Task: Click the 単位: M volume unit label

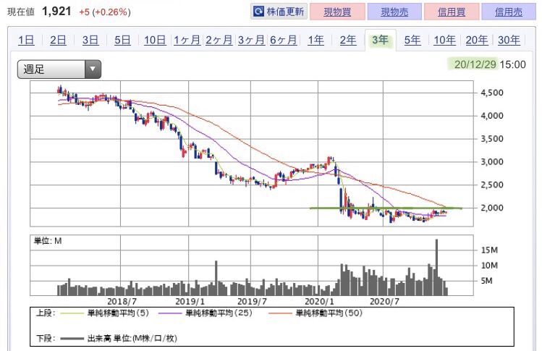Action: 48,241
